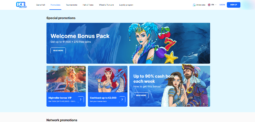Screen dimensions: 255x122
Task: Click the SIGN UP button
Action: pos(233,5)
